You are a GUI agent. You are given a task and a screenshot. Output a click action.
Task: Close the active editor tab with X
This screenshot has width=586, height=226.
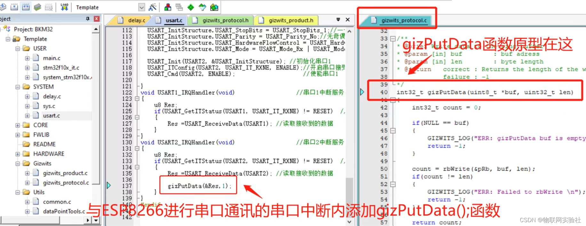point(348,19)
